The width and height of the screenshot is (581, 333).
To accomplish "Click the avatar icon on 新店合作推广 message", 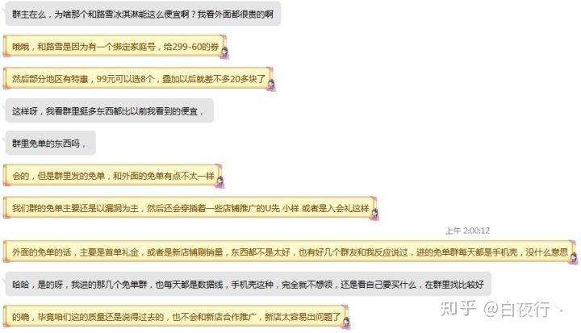I will (x=346, y=323).
